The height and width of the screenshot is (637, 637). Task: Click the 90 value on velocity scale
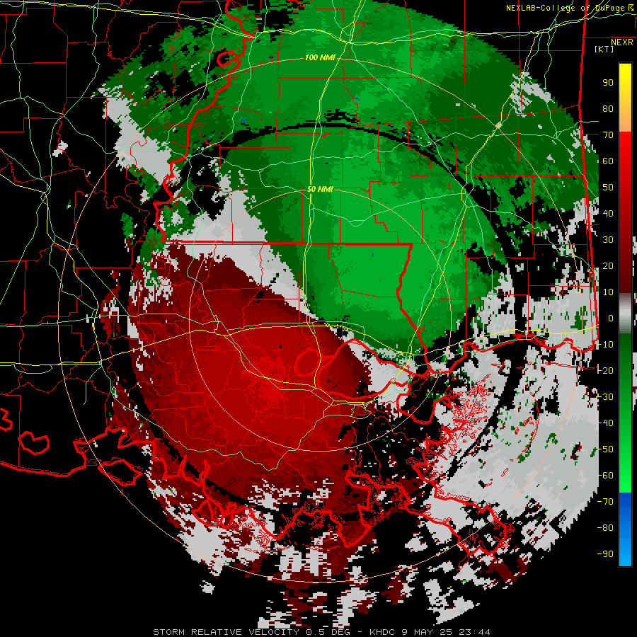pos(608,83)
